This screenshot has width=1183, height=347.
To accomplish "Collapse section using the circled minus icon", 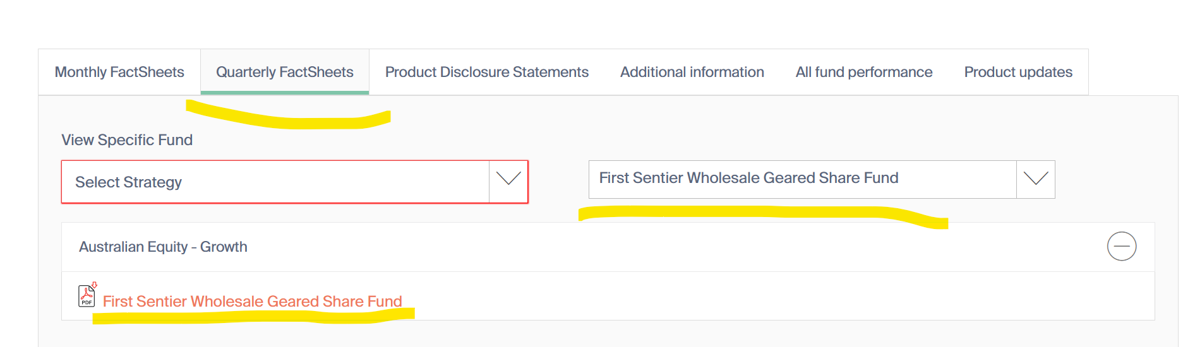I will (1121, 246).
